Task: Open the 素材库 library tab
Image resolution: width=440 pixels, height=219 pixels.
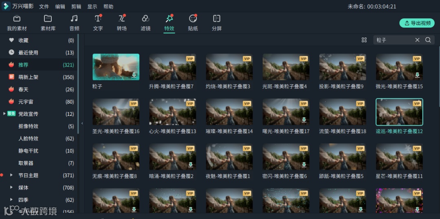Action: click(x=48, y=23)
